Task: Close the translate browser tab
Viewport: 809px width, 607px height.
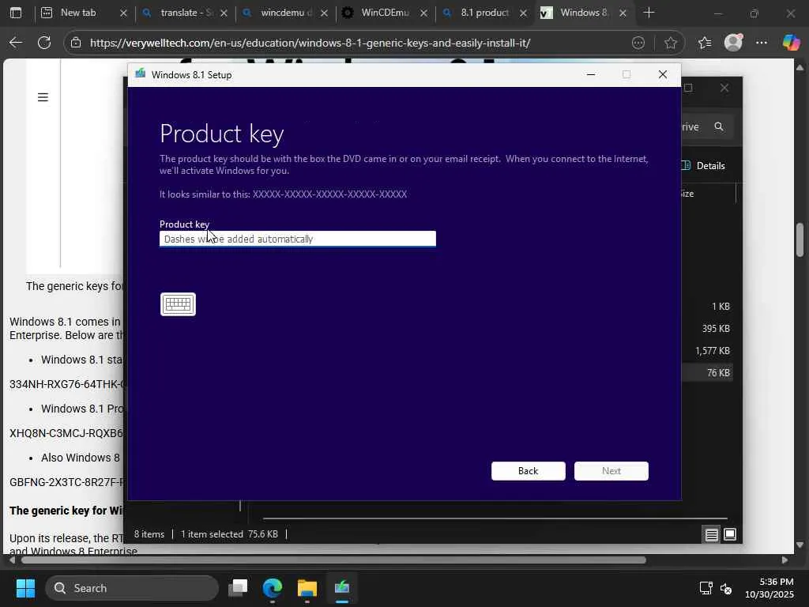Action: 224,13
